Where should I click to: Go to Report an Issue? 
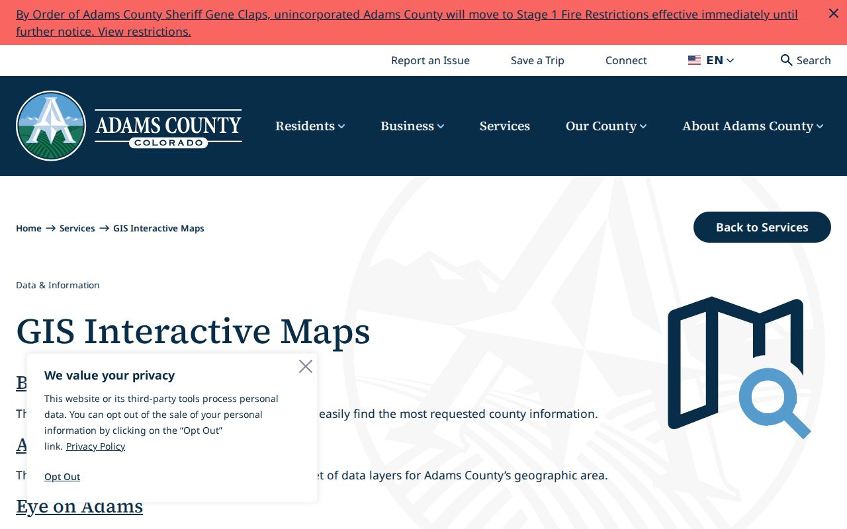point(430,60)
